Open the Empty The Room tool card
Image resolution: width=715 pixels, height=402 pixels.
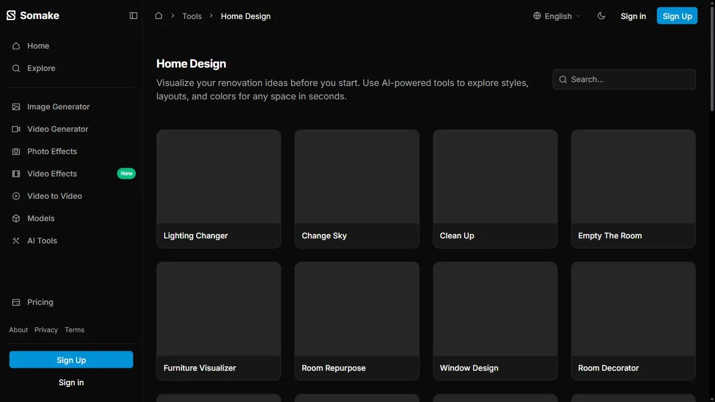[633, 189]
